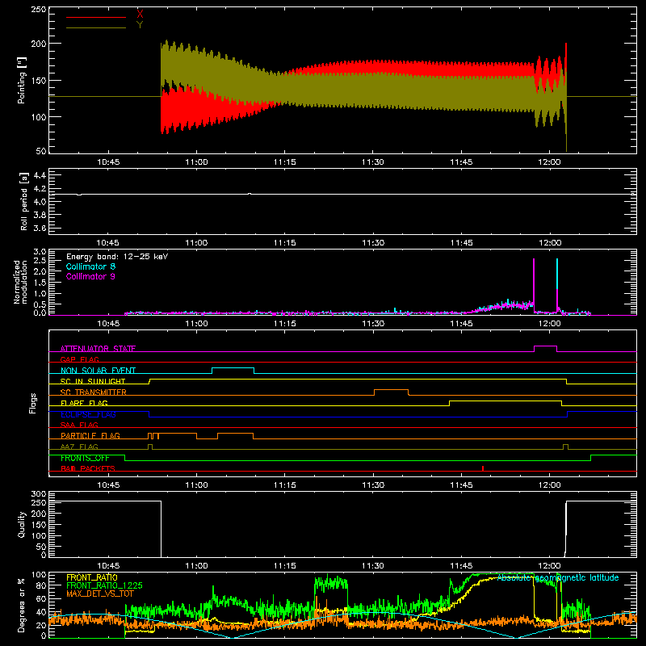Screen dimensions: 646x646
Task: Select the MAX_DET_VS_TOT legend entry
Action: (x=100, y=594)
